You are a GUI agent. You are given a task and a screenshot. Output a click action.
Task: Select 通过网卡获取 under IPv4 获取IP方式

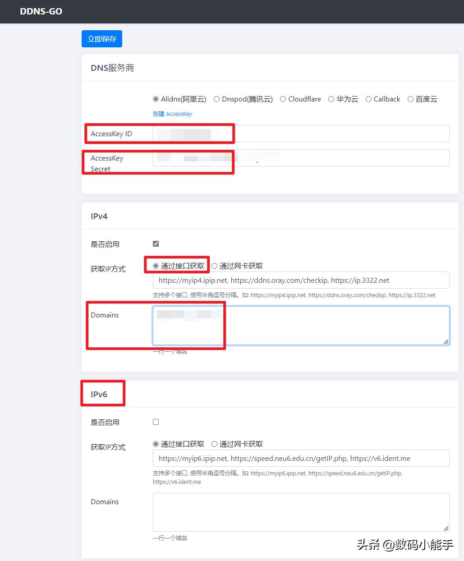click(214, 266)
